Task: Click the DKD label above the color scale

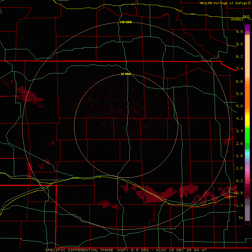Action: [246, 17]
